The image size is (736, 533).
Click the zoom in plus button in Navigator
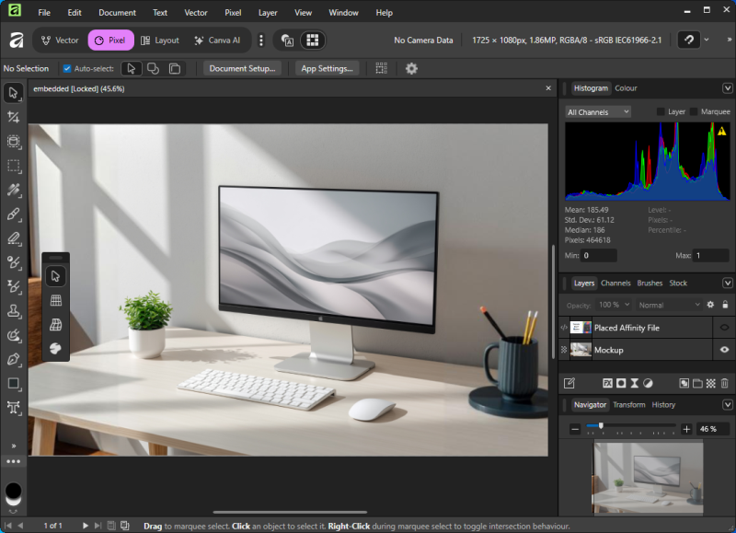[x=686, y=429]
